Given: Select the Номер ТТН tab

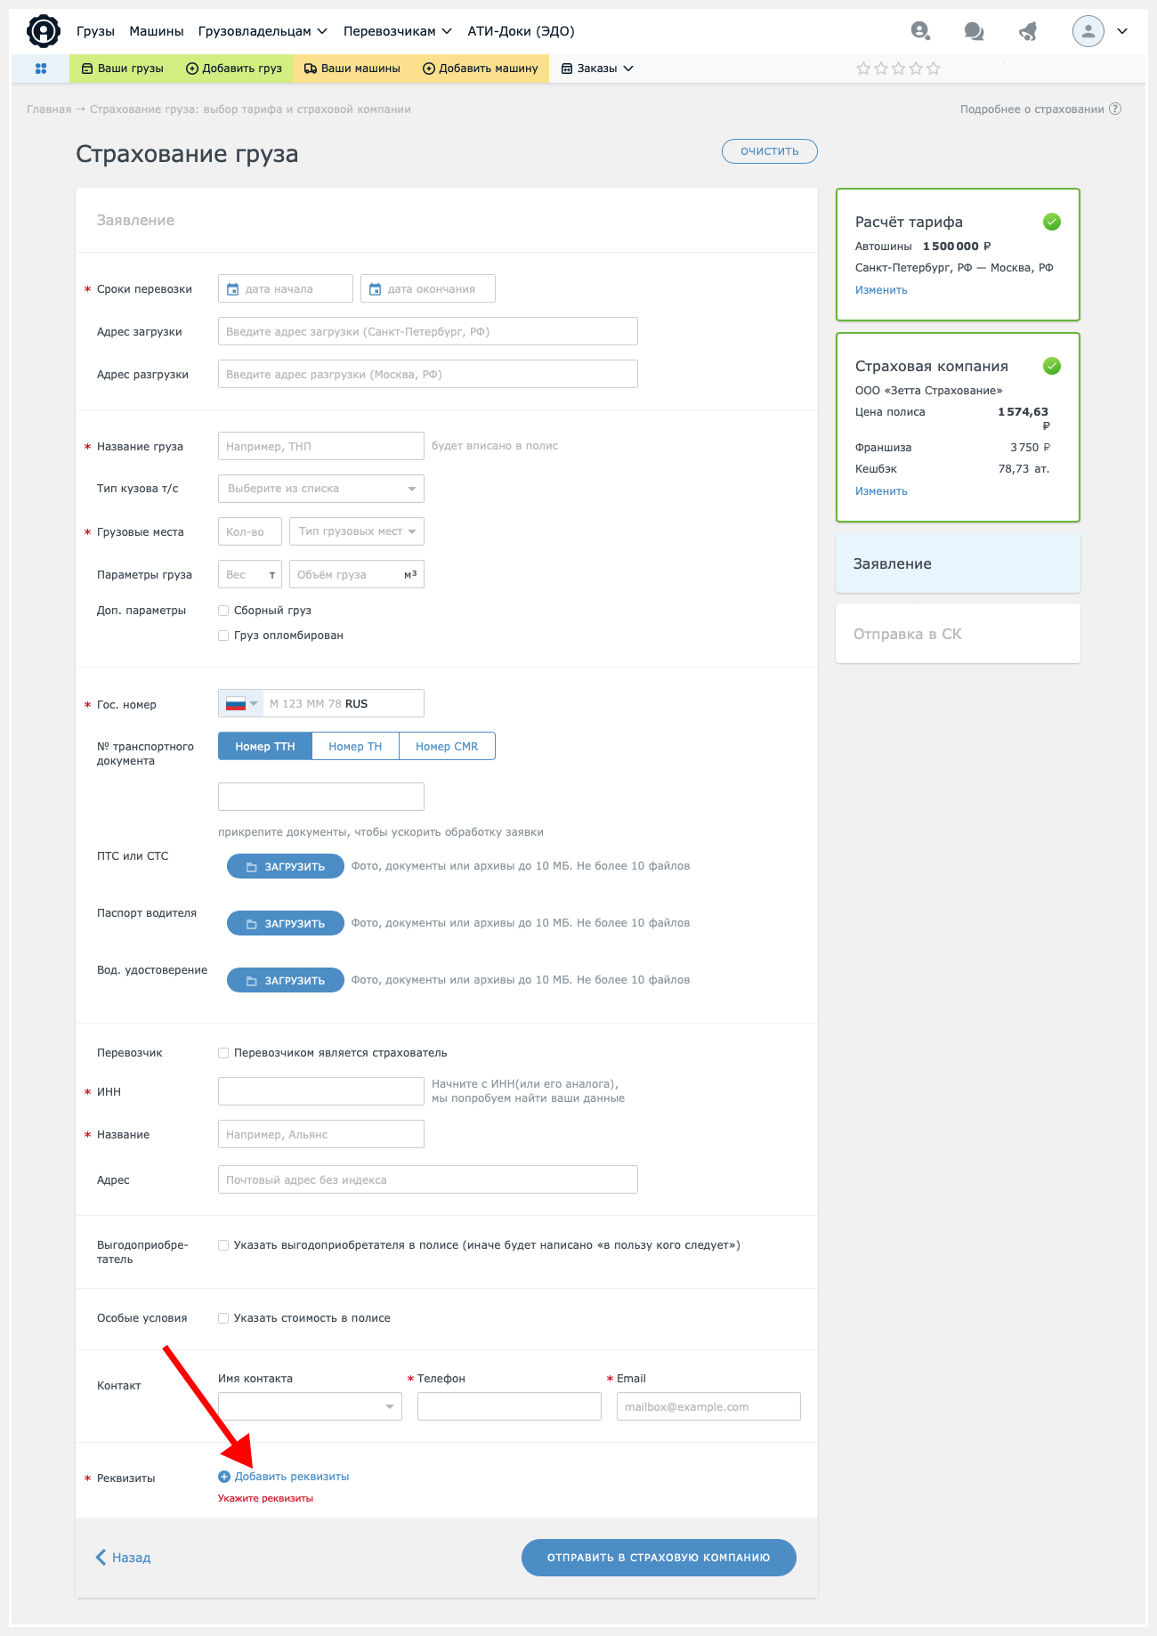Looking at the screenshot, I should (x=265, y=746).
